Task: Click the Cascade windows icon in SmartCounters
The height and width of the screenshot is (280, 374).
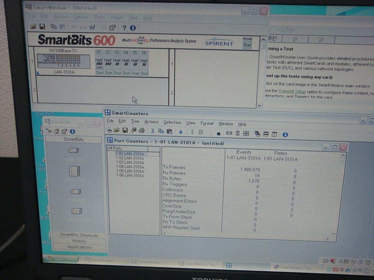Action: [257, 134]
